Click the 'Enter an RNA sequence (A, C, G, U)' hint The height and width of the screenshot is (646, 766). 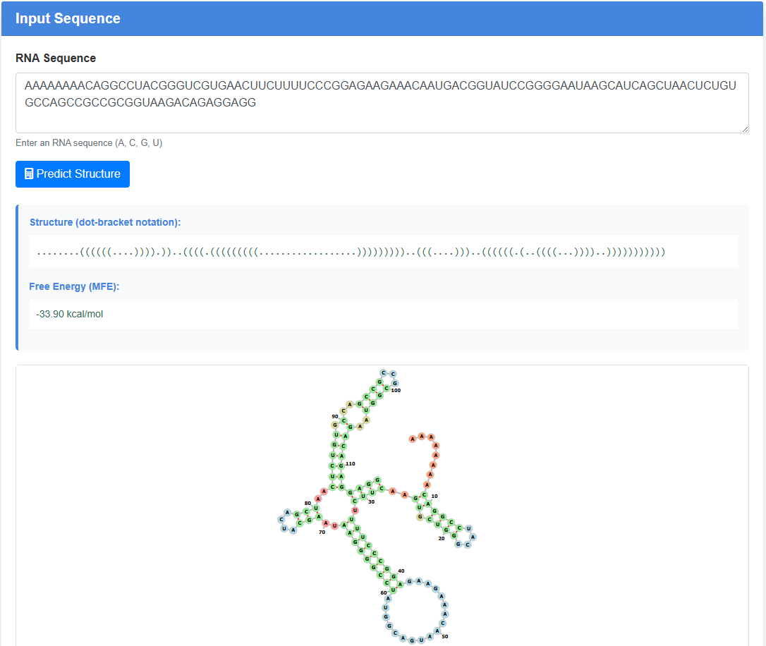(89, 142)
